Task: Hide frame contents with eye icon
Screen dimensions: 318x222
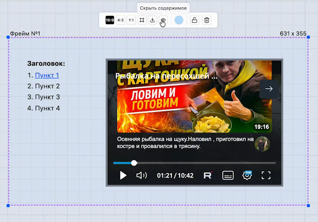Action: pos(163,20)
